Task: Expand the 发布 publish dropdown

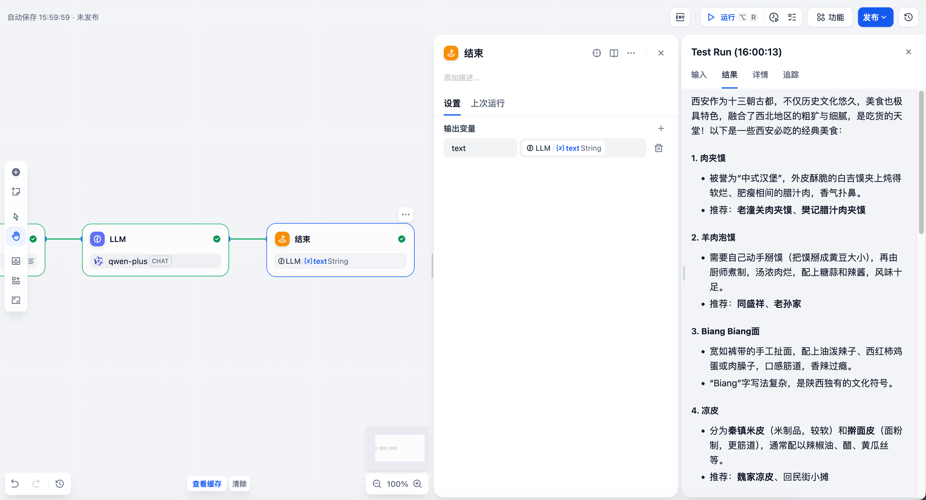Action: (x=875, y=17)
